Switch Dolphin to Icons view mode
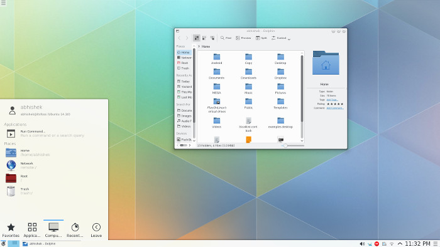The width and height of the screenshot is (440, 247). click(196, 38)
